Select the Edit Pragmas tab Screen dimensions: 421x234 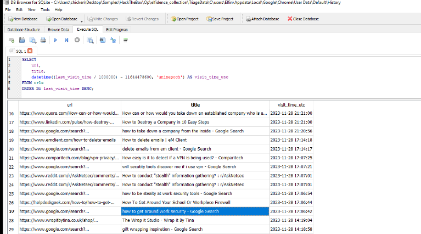117,29
